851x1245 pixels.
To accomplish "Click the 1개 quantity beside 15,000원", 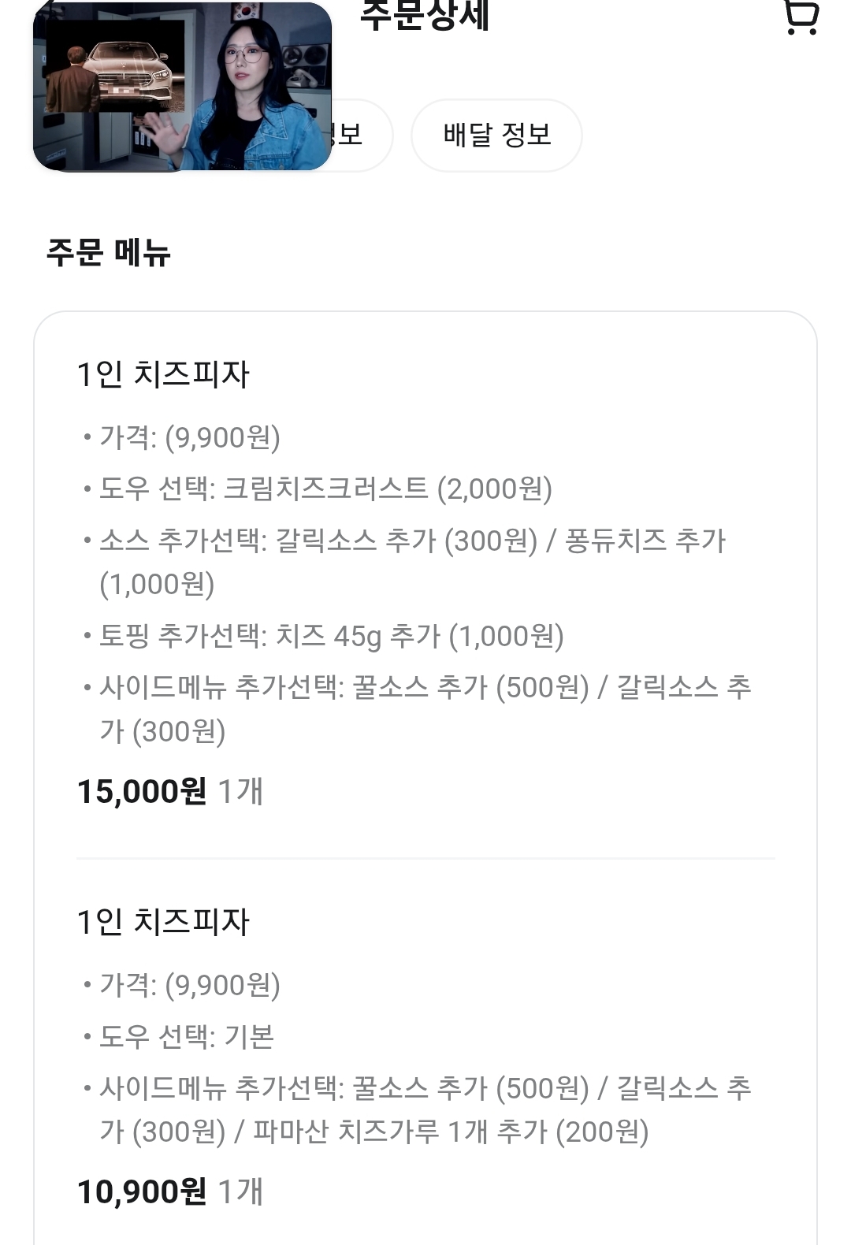I will click(240, 792).
